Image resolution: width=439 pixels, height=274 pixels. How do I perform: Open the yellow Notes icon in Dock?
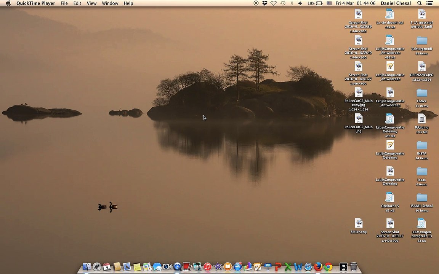tap(137, 267)
